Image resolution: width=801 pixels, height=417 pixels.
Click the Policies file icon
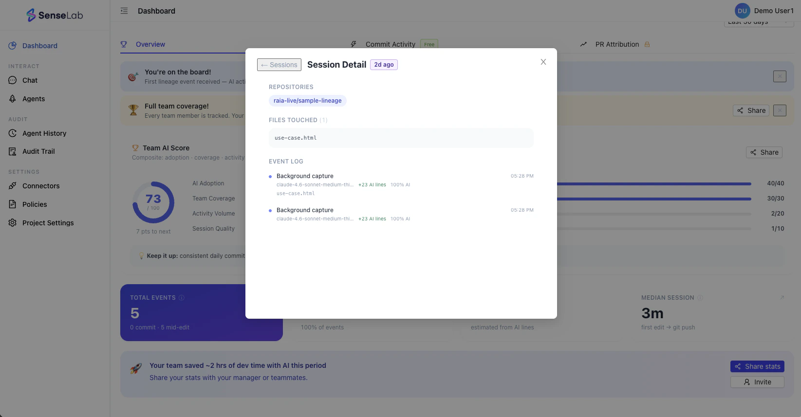13,204
